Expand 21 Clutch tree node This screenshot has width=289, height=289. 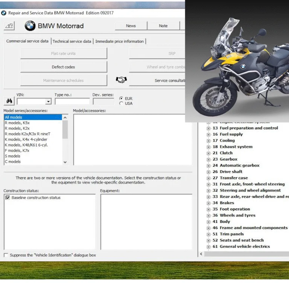208,154
